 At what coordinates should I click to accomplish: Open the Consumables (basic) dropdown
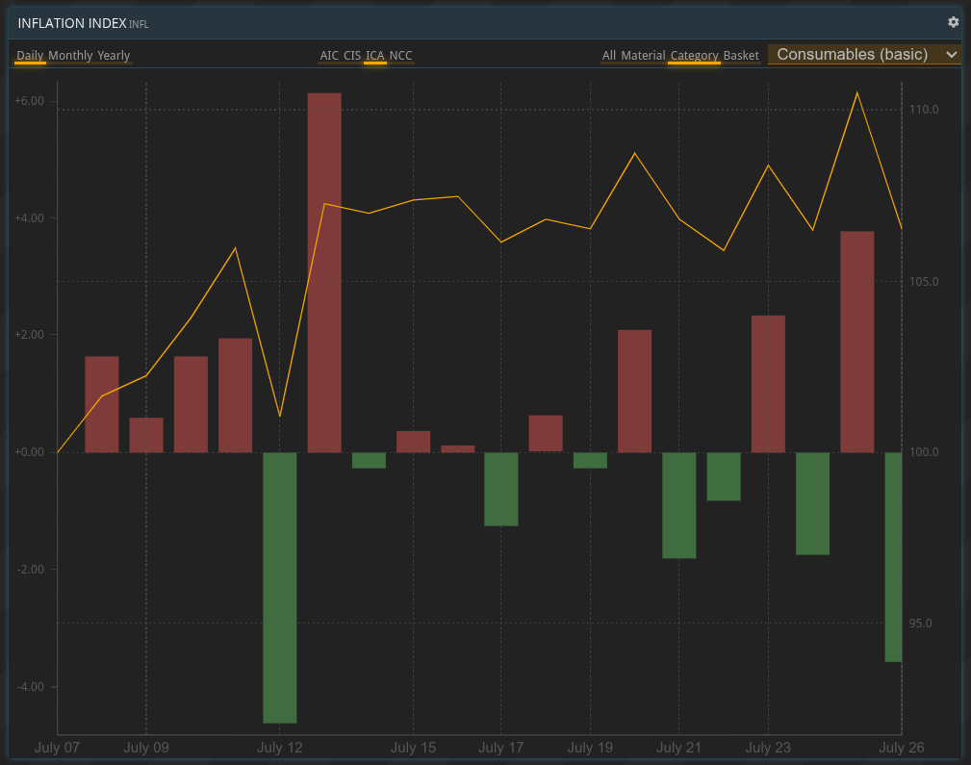(x=864, y=55)
